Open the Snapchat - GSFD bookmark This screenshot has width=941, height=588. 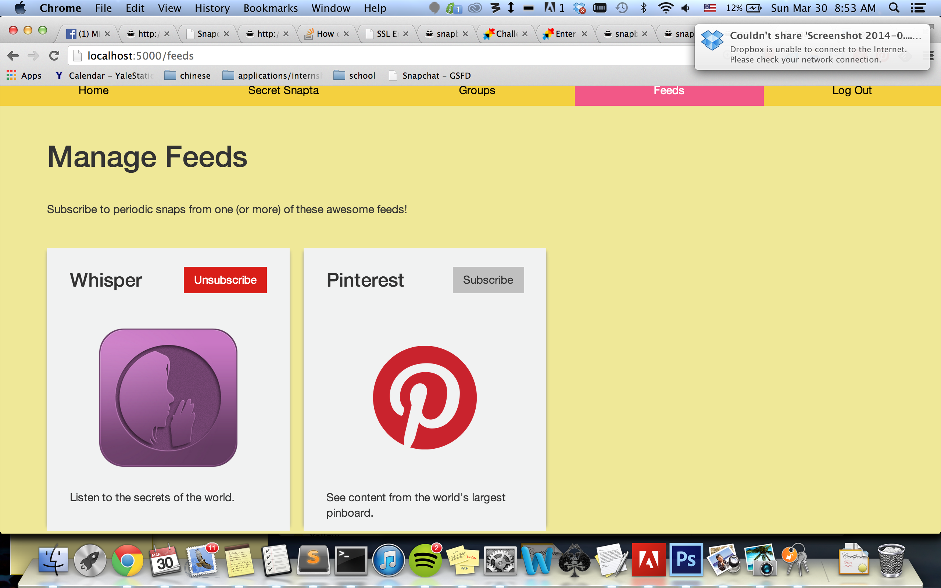coord(430,75)
